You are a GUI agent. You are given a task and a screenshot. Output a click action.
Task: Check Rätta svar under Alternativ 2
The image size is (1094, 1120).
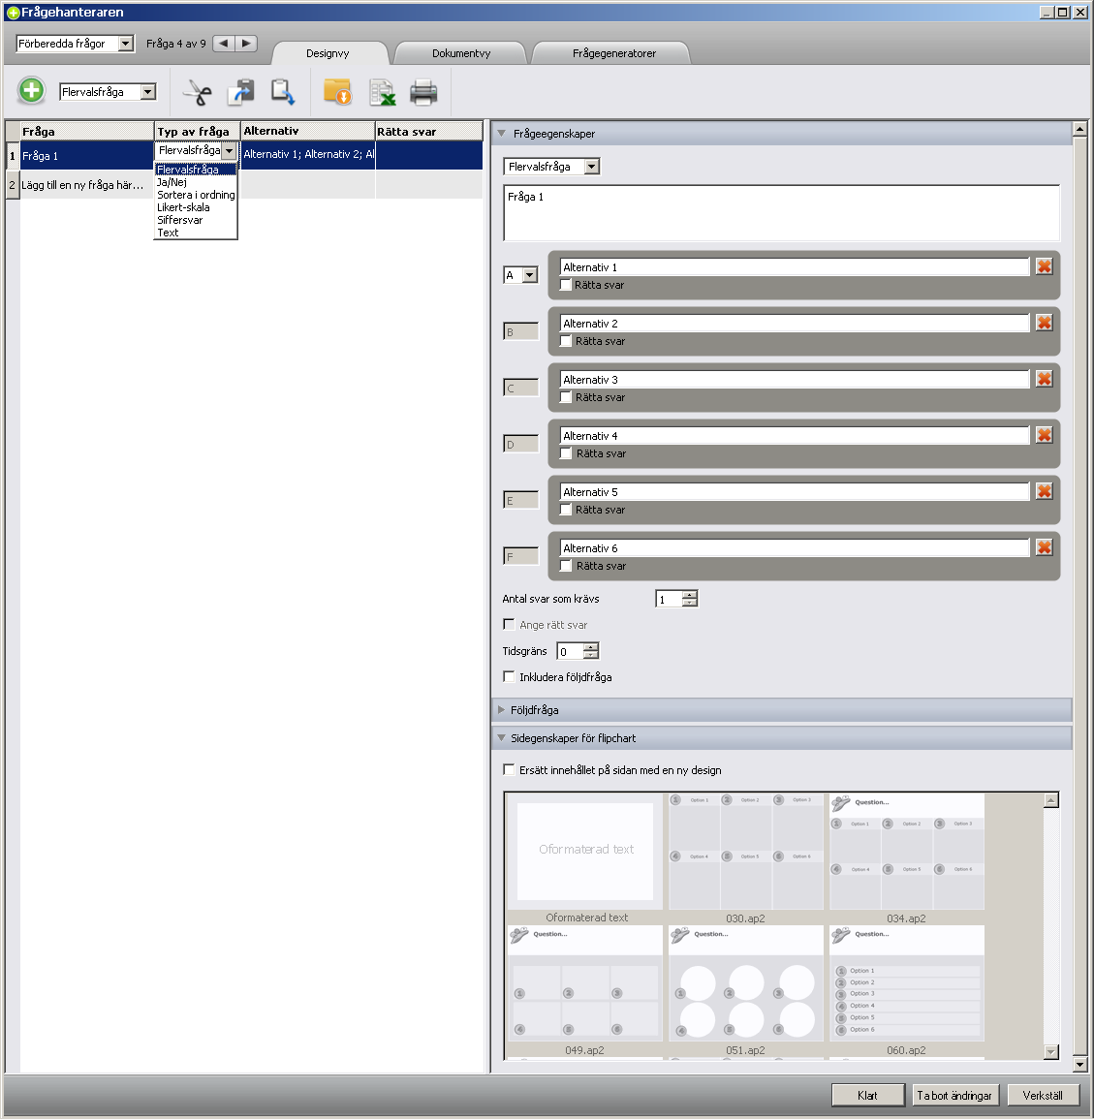pos(566,341)
